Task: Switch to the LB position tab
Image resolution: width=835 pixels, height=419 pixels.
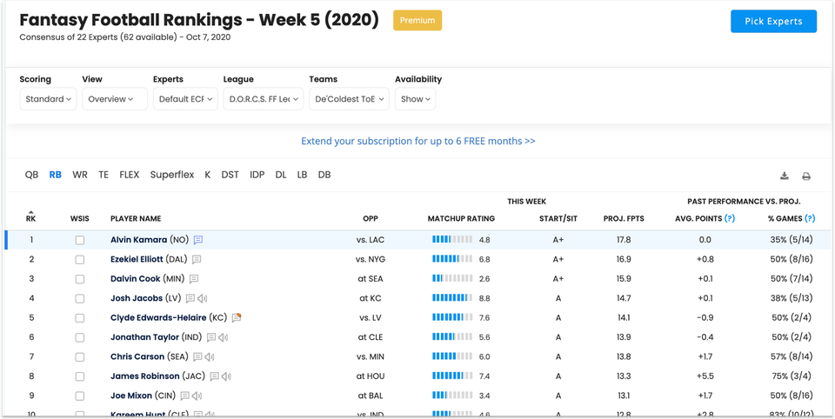Action: tap(302, 175)
